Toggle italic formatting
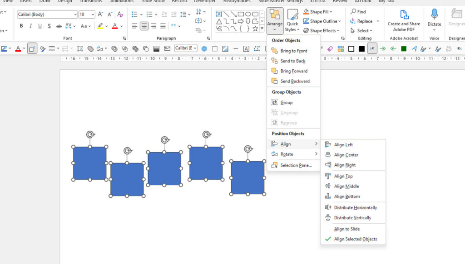 coord(30,26)
